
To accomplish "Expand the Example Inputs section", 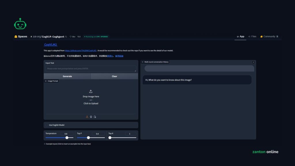I will click(68, 144).
